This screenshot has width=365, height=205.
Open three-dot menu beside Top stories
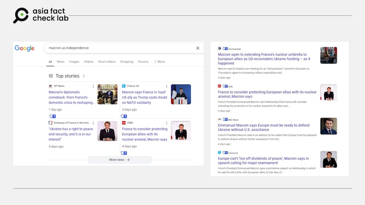(84, 76)
